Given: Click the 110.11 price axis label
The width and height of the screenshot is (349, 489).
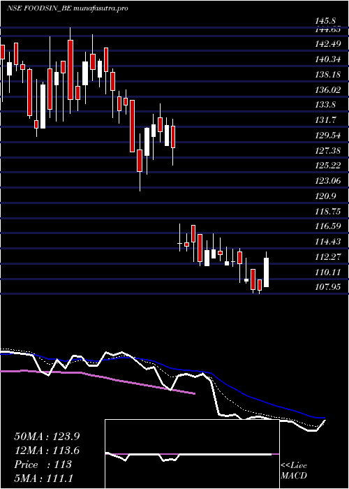Looking at the screenshot, I should click(x=328, y=272).
